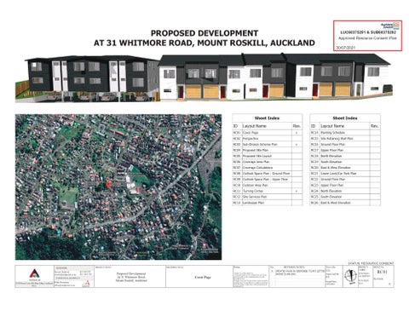This screenshot has width=409, height=316.
Task: Click the right "Sheet Index" table heading
Action: pos(345,118)
